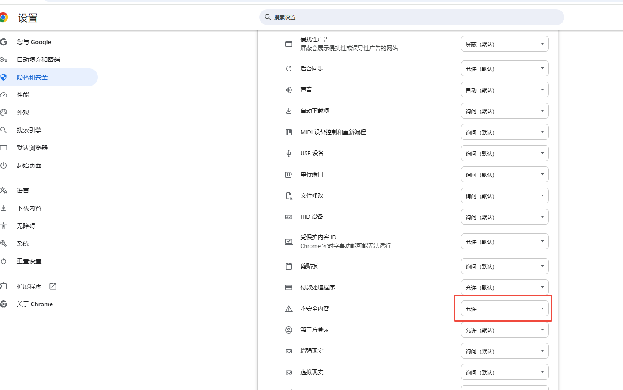Click the external link icon beside 扩展程序

coord(53,286)
